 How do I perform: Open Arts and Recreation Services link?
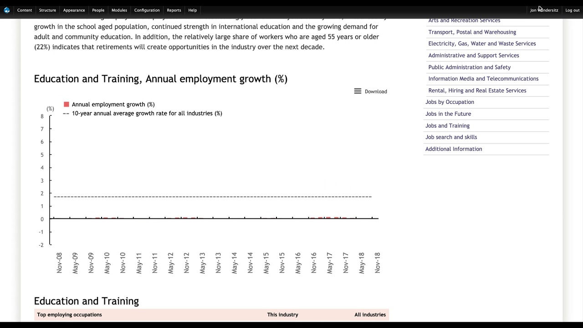tap(464, 20)
